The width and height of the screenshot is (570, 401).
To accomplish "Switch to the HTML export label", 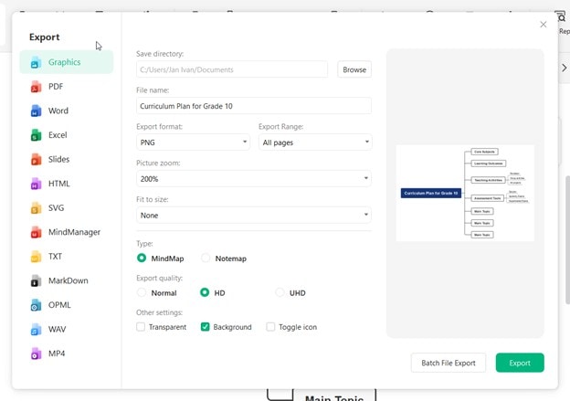I will [x=58, y=184].
